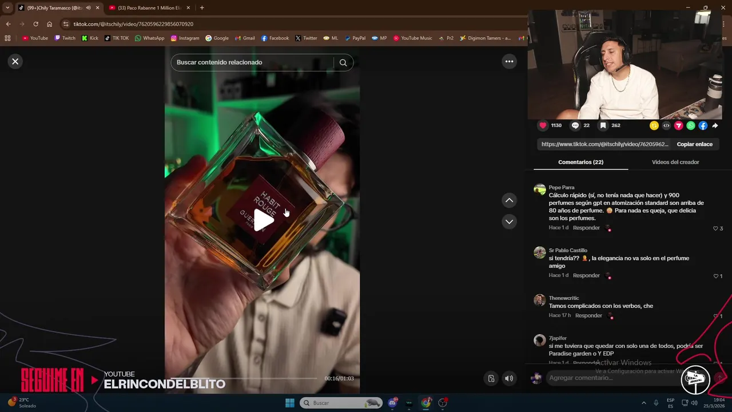Click the search magnifier icon in viewer

[343, 62]
